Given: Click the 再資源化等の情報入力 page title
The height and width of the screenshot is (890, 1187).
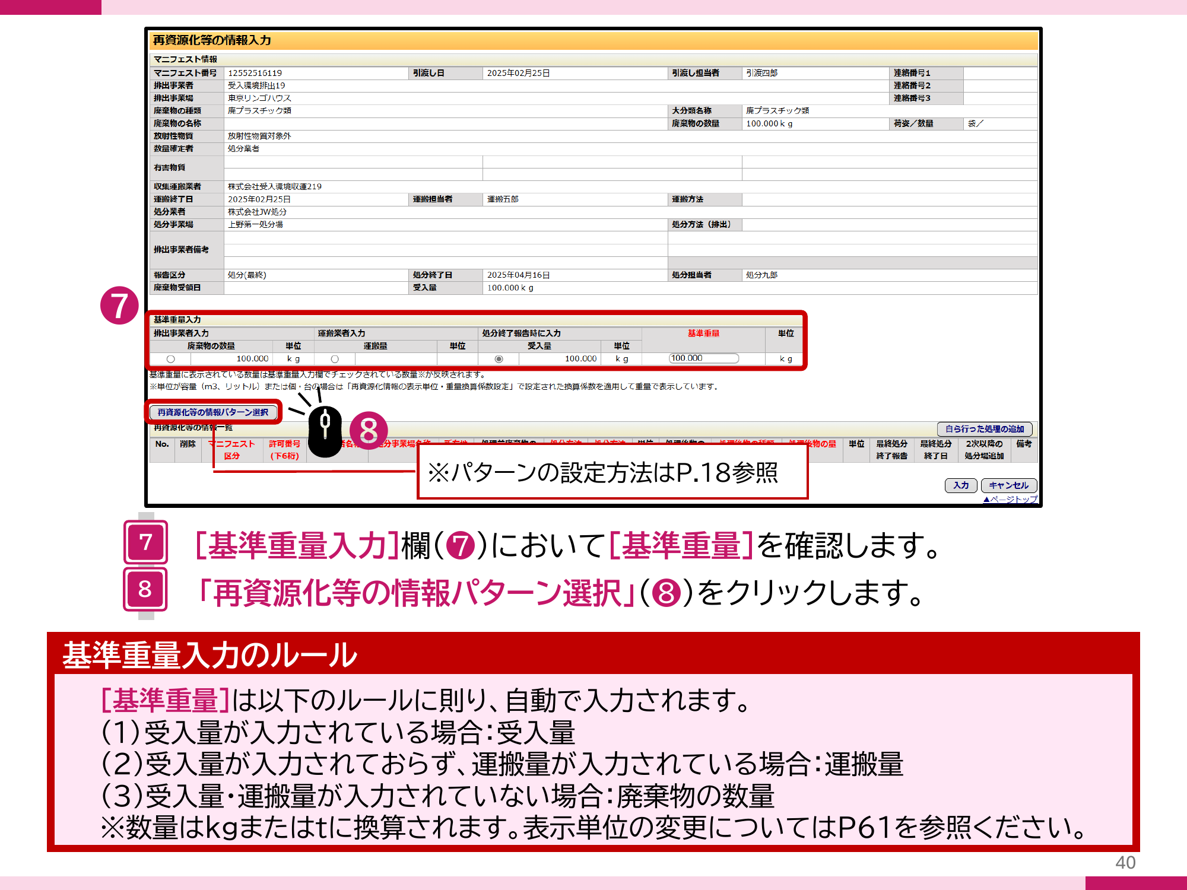Looking at the screenshot, I should tap(212, 40).
